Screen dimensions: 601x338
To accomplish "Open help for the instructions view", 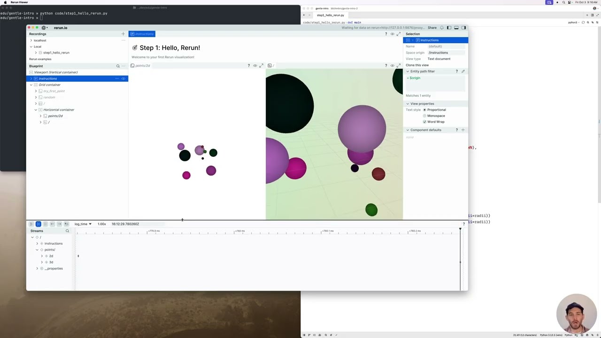I will pos(386,34).
